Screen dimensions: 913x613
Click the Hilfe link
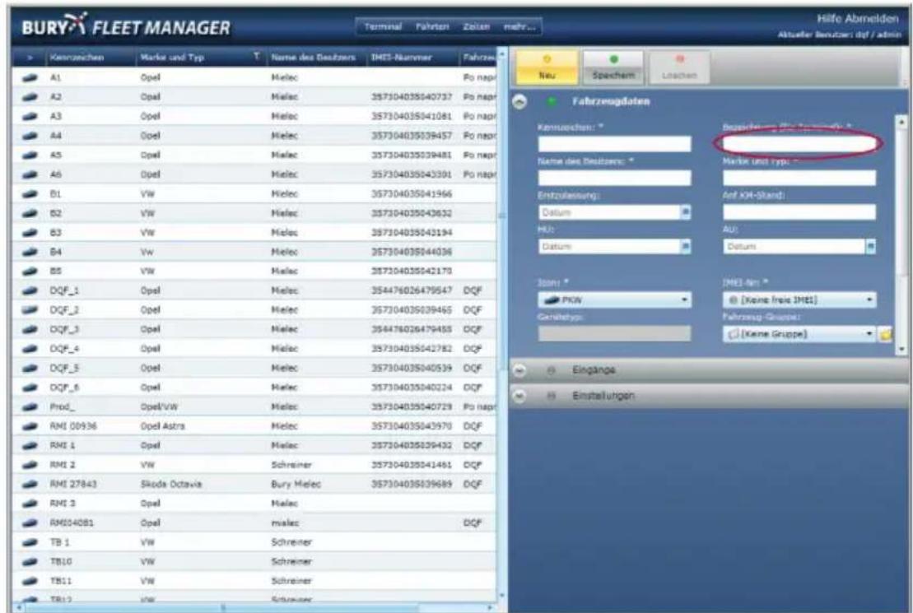(x=830, y=19)
